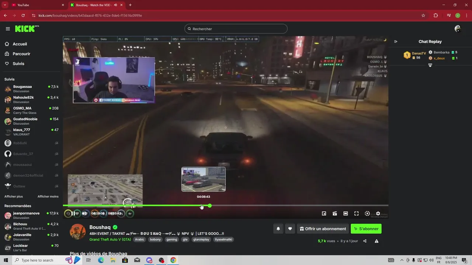Open a new browser tab
The width and height of the screenshot is (472, 265).
(x=130, y=5)
